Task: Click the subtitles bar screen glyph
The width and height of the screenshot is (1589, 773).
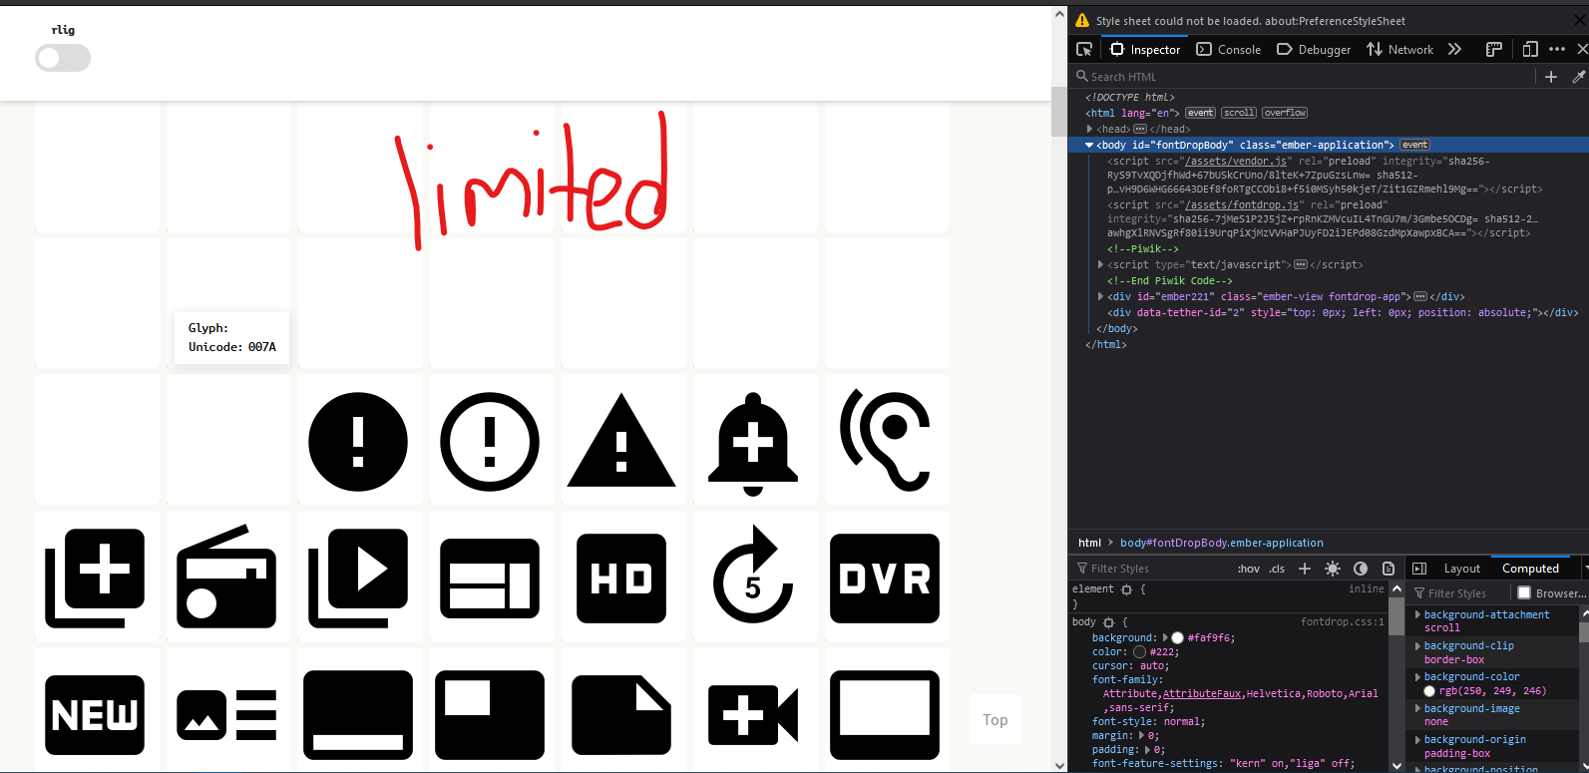Action: 358,715
